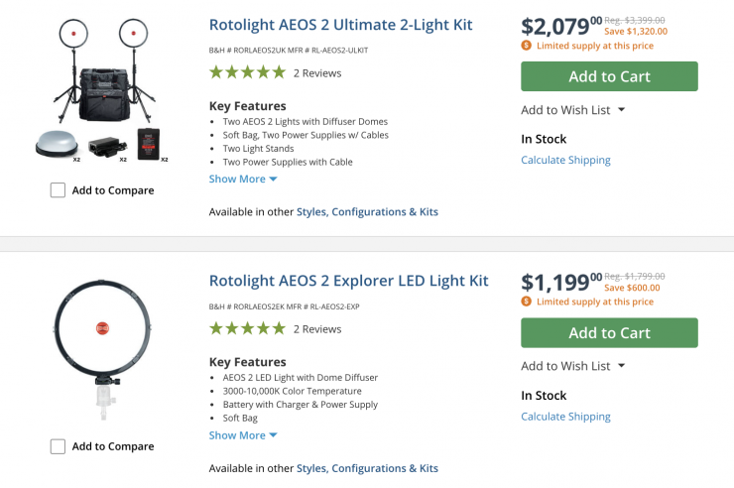Open Rotolight AEOS 2 Ultimate 2-Light Kit title
Image resolution: width=734 pixels, height=488 pixels.
(340, 25)
